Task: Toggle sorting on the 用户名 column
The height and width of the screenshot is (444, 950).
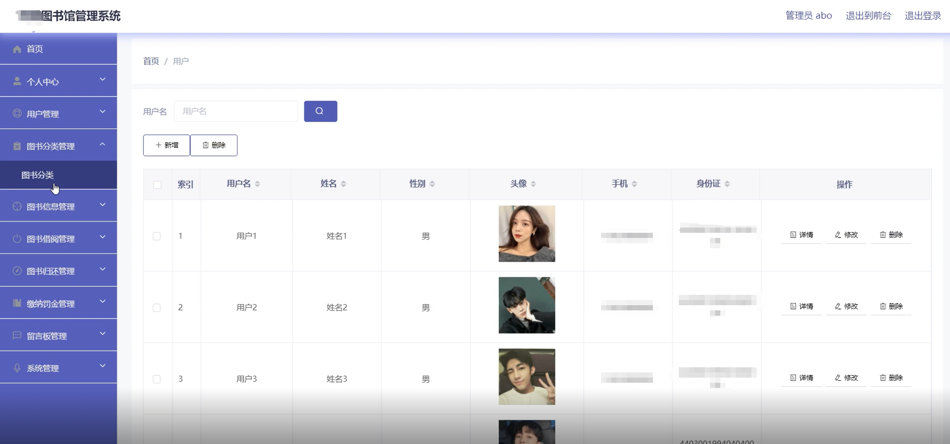Action: tap(258, 184)
